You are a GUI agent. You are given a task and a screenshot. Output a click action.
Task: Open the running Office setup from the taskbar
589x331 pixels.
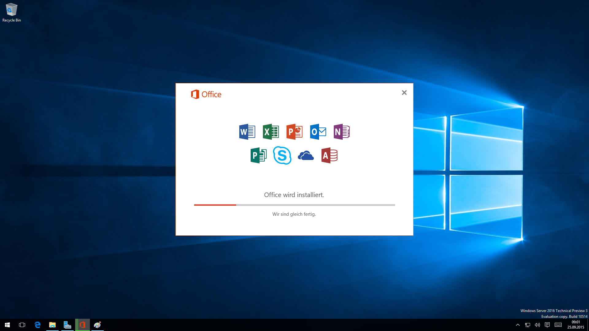coord(82,325)
